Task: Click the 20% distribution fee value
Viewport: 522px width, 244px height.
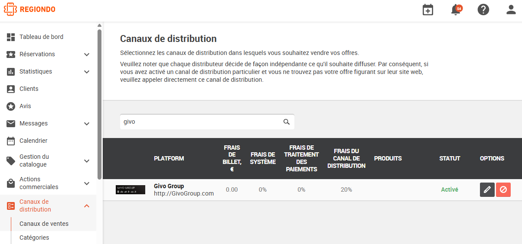Action: [346, 189]
